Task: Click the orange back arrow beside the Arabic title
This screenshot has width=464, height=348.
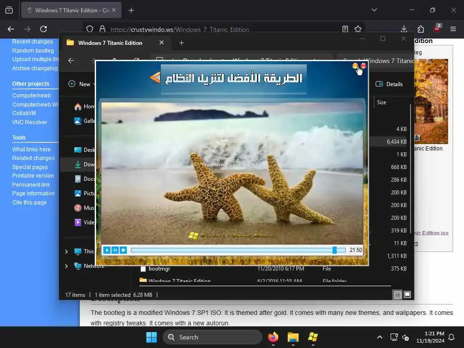Action: coord(155,78)
